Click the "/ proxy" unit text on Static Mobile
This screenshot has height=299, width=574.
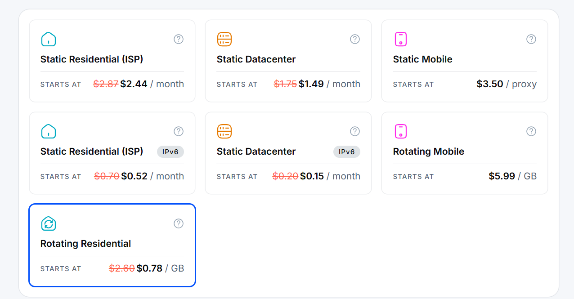[x=521, y=85]
